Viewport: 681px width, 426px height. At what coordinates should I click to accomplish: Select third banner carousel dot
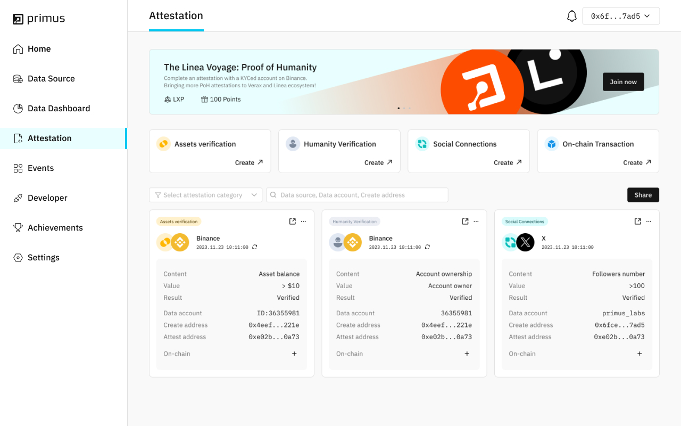coord(409,108)
